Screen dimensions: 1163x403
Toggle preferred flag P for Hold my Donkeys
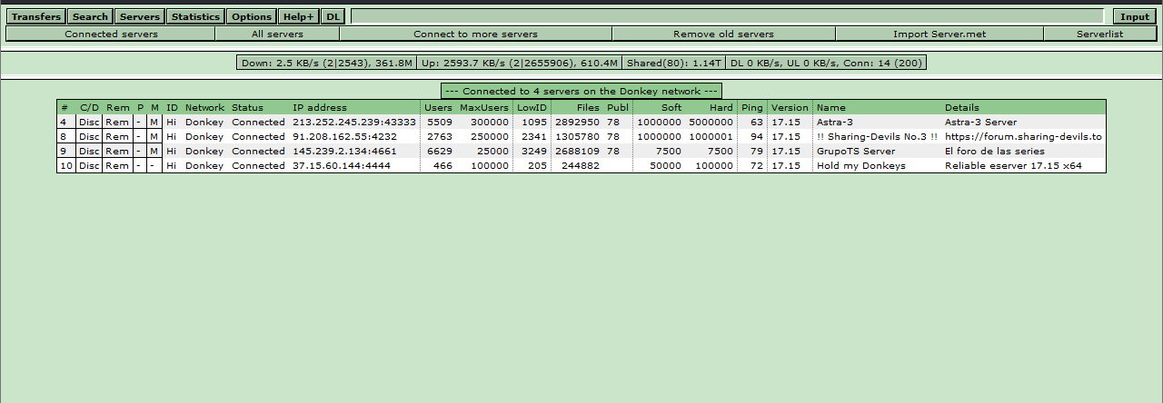coord(140,165)
